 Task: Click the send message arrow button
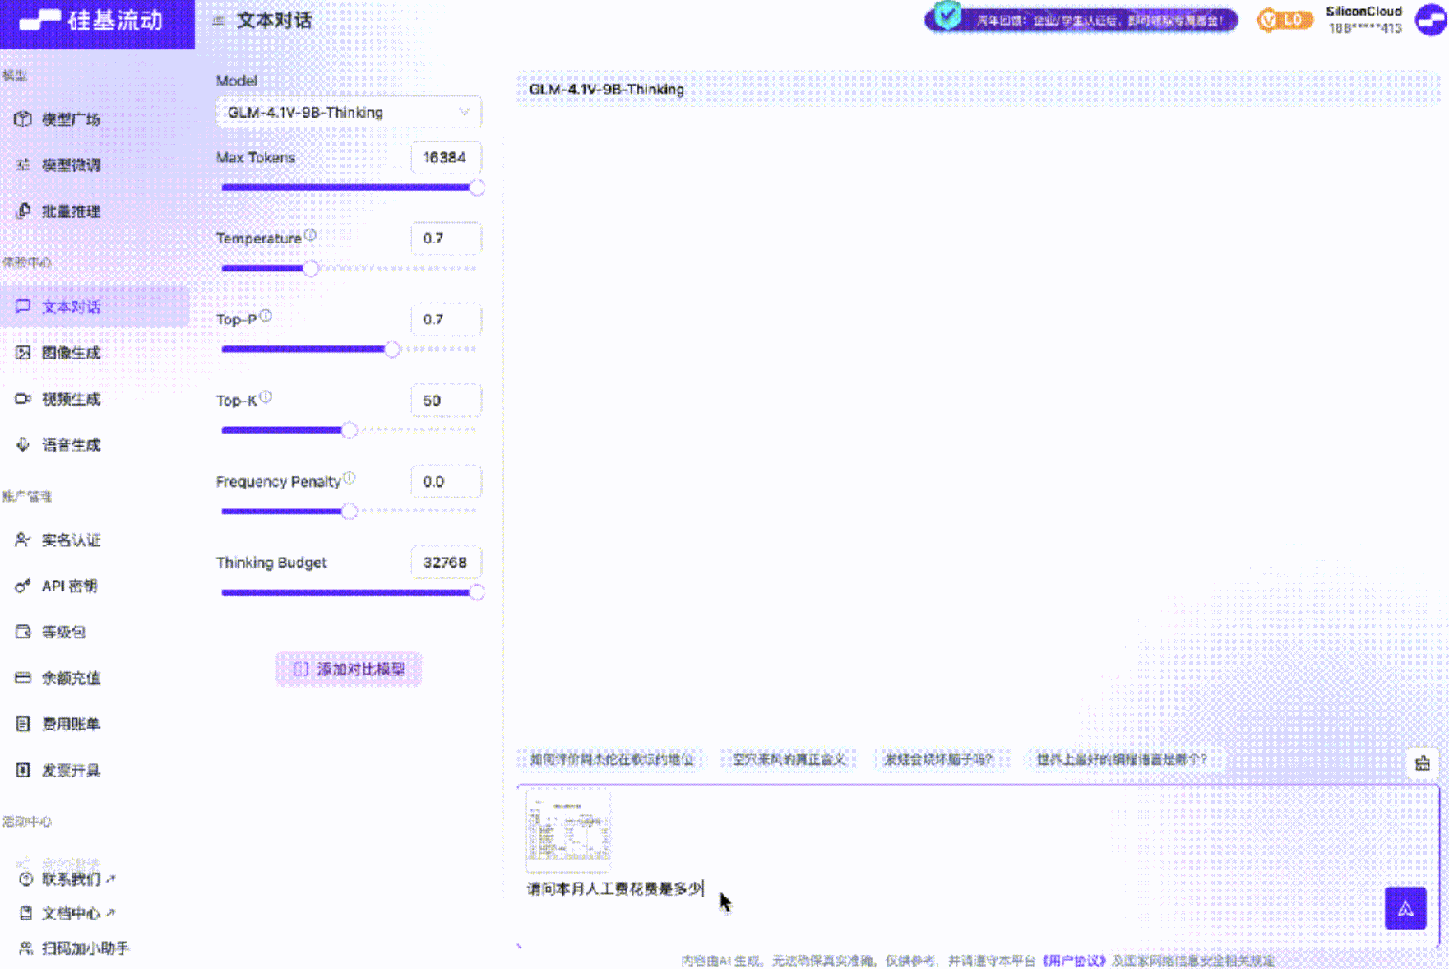[x=1405, y=908]
